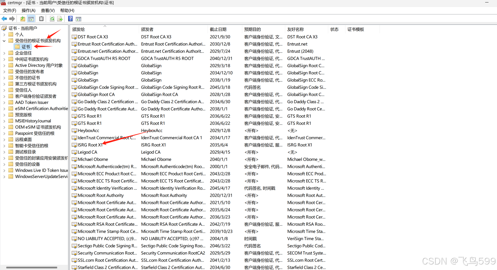Click the 证书 - 当前用户 root node icon
Image resolution: width=497 pixels, height=270 pixels.
[4, 28]
